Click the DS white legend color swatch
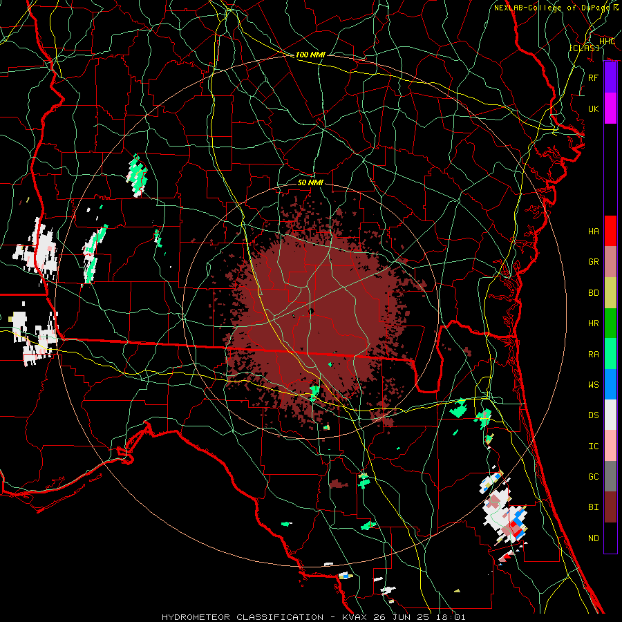The height and width of the screenshot is (622, 622). pyautogui.click(x=610, y=415)
